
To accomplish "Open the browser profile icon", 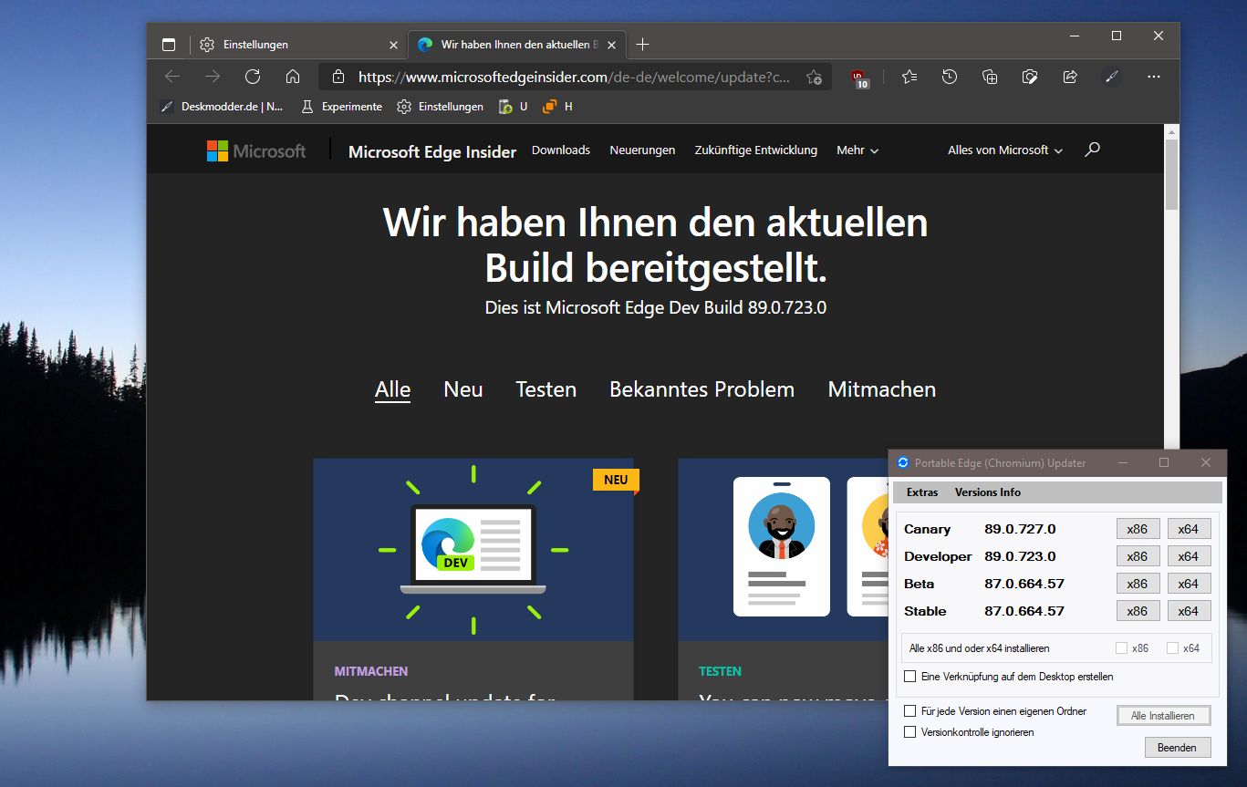I will pyautogui.click(x=1111, y=77).
